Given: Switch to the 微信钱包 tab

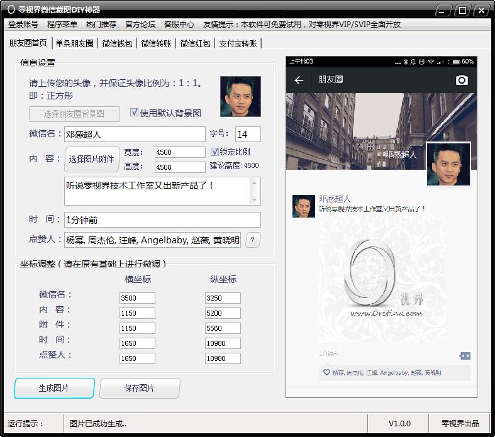Looking at the screenshot, I should (118, 43).
